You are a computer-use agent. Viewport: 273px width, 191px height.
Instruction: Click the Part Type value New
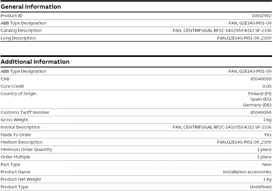click(267, 164)
